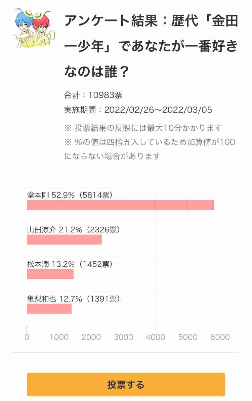Viewport: 252px width, 401px height.
Task: Click the 堂本剛 52.9% (5814票) label
Action: (70, 195)
